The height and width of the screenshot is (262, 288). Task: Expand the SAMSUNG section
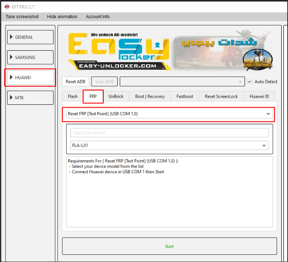tap(30, 57)
